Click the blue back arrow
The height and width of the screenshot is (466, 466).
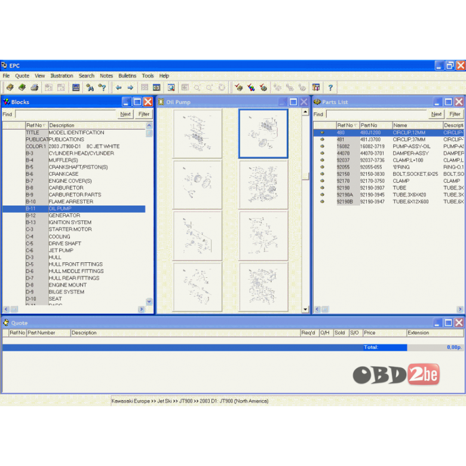pyautogui.click(x=118, y=87)
